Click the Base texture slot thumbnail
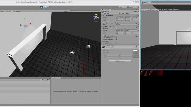191x107 pixels. click(x=136, y=55)
